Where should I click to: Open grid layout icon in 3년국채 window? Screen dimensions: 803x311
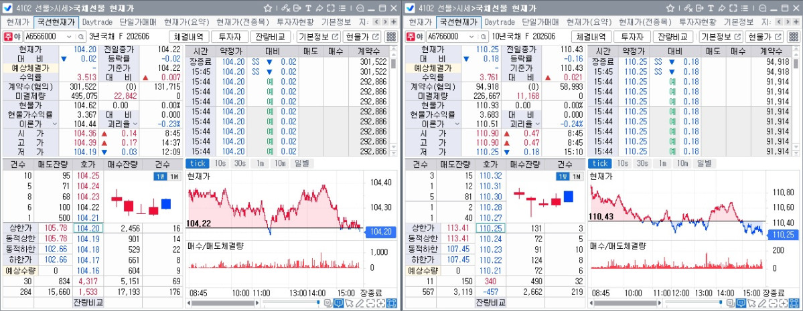coord(392,37)
